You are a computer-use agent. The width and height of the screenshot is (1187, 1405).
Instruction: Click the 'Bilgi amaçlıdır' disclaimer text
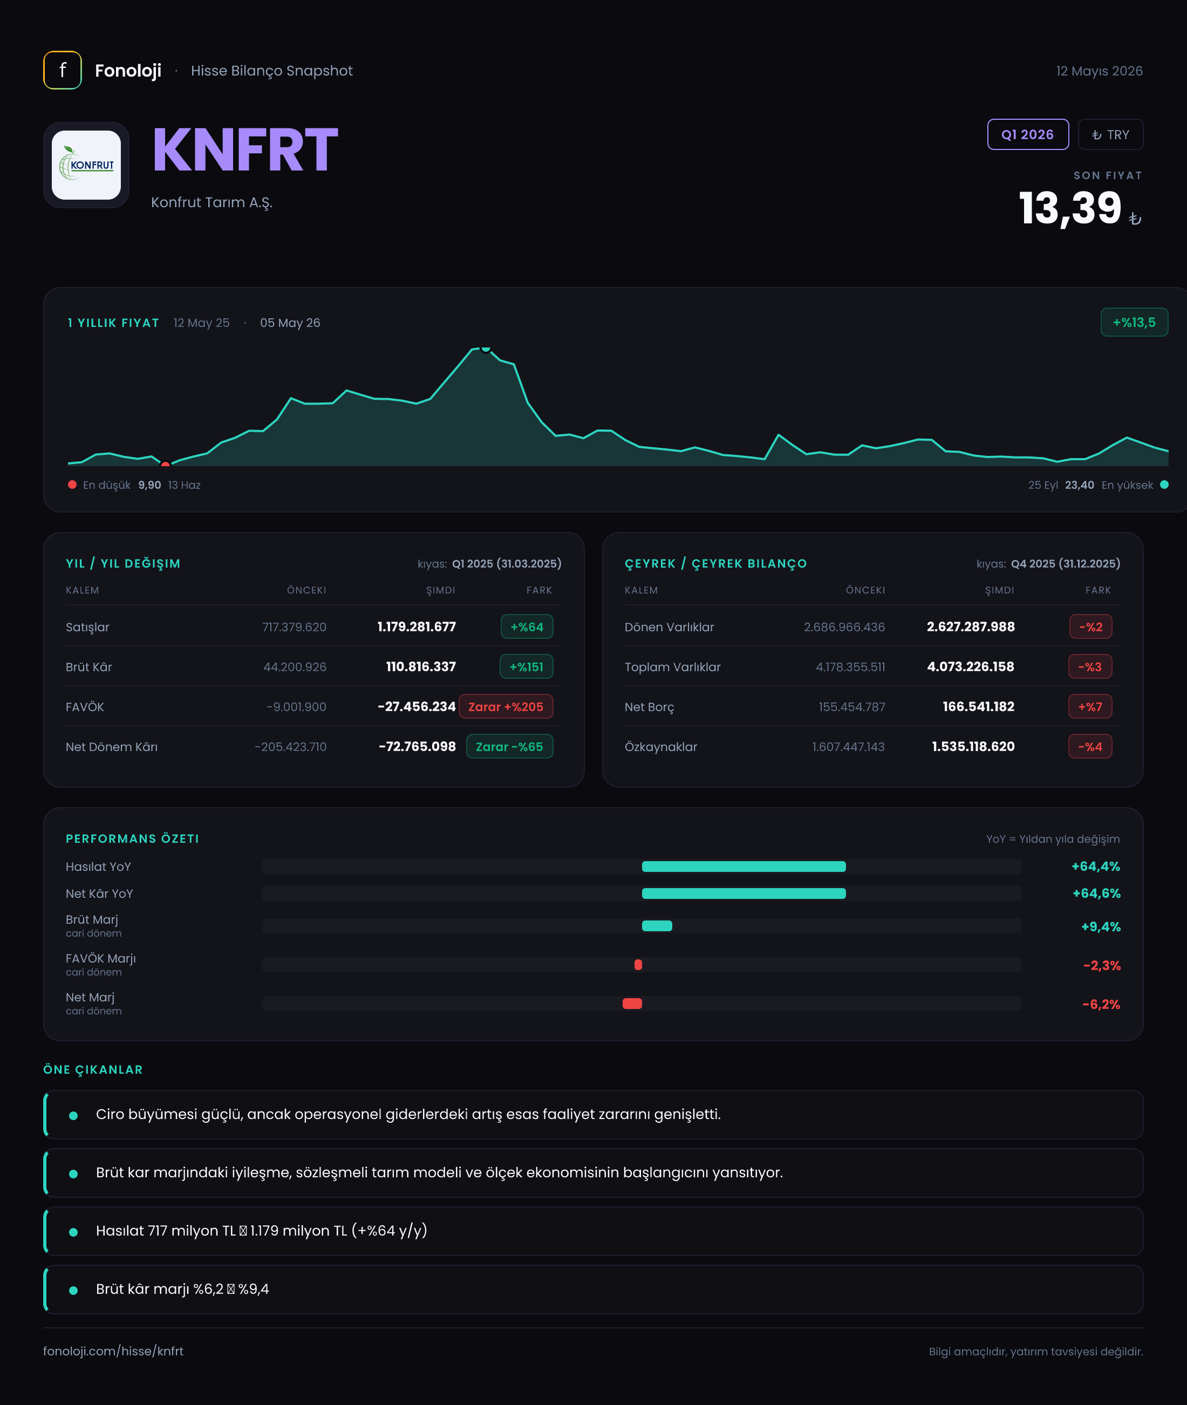tap(1035, 1351)
